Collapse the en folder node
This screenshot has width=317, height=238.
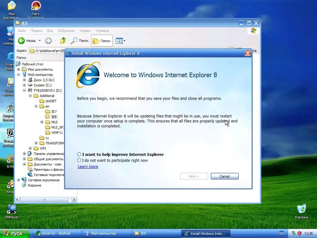pyautogui.click(x=36, y=106)
